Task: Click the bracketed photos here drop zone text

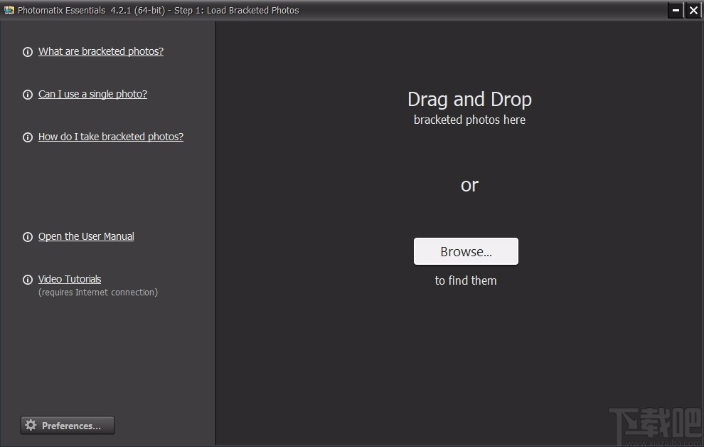Action: [469, 120]
